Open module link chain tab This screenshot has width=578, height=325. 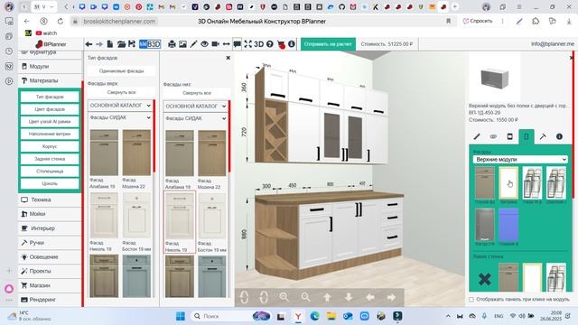pos(493,136)
